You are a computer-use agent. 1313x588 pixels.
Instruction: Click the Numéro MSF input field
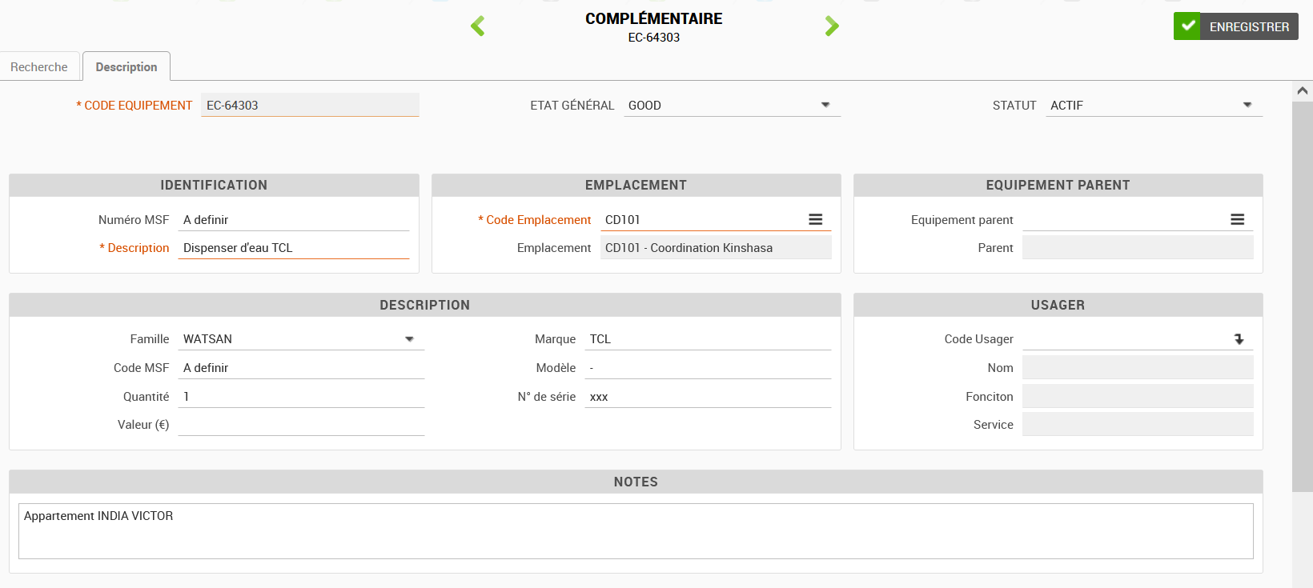[x=293, y=219]
